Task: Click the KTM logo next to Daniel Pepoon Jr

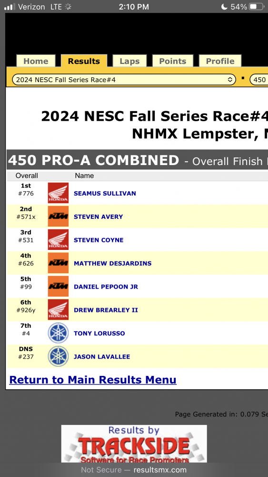Action: pos(58,286)
